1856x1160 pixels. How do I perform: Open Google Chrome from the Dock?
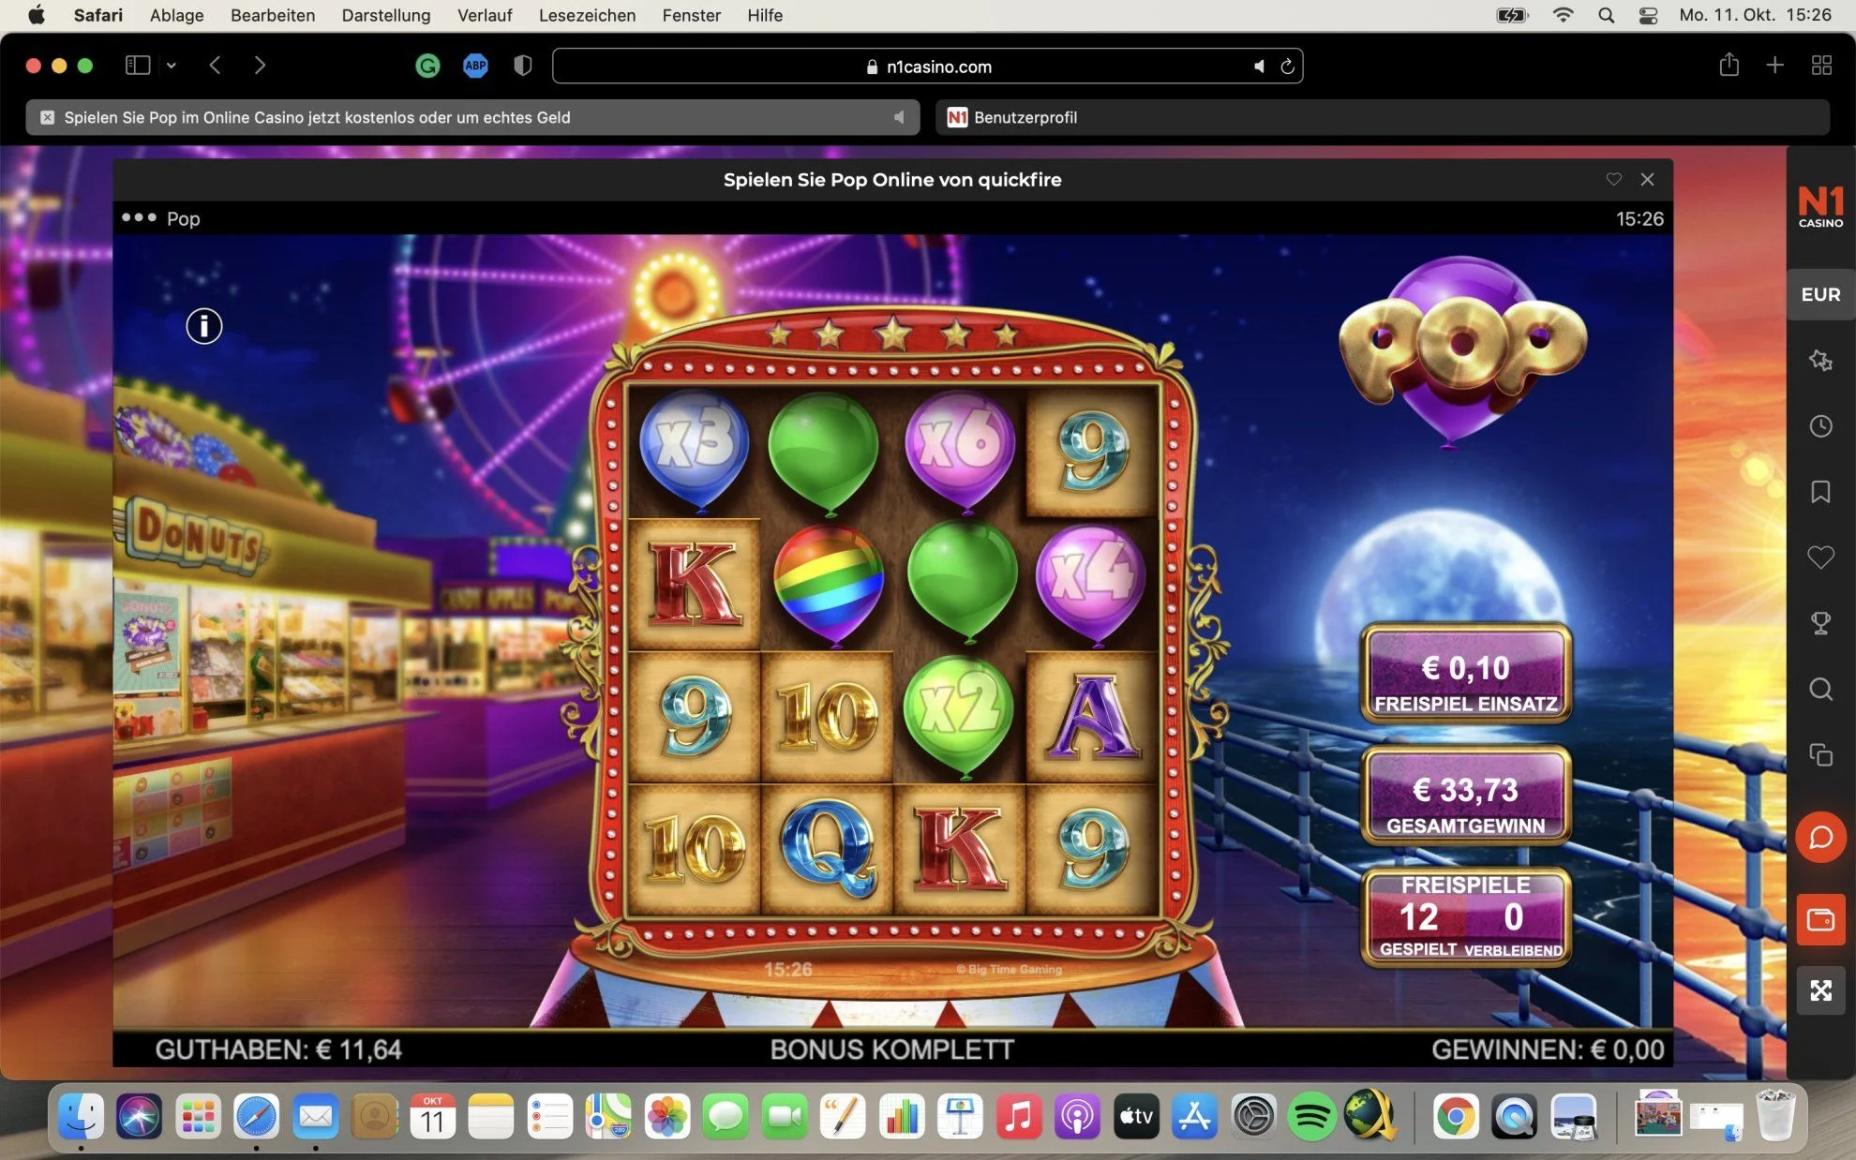pyautogui.click(x=1455, y=1116)
